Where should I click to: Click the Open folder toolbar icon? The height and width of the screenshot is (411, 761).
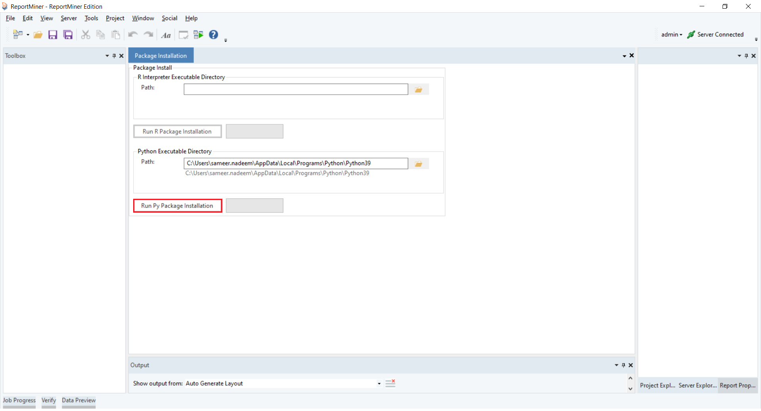pyautogui.click(x=38, y=35)
